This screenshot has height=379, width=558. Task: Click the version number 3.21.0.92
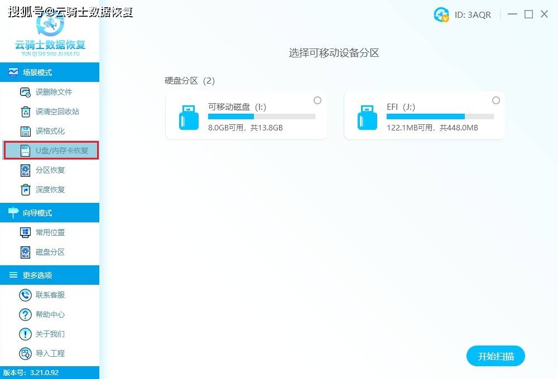pyautogui.click(x=44, y=373)
